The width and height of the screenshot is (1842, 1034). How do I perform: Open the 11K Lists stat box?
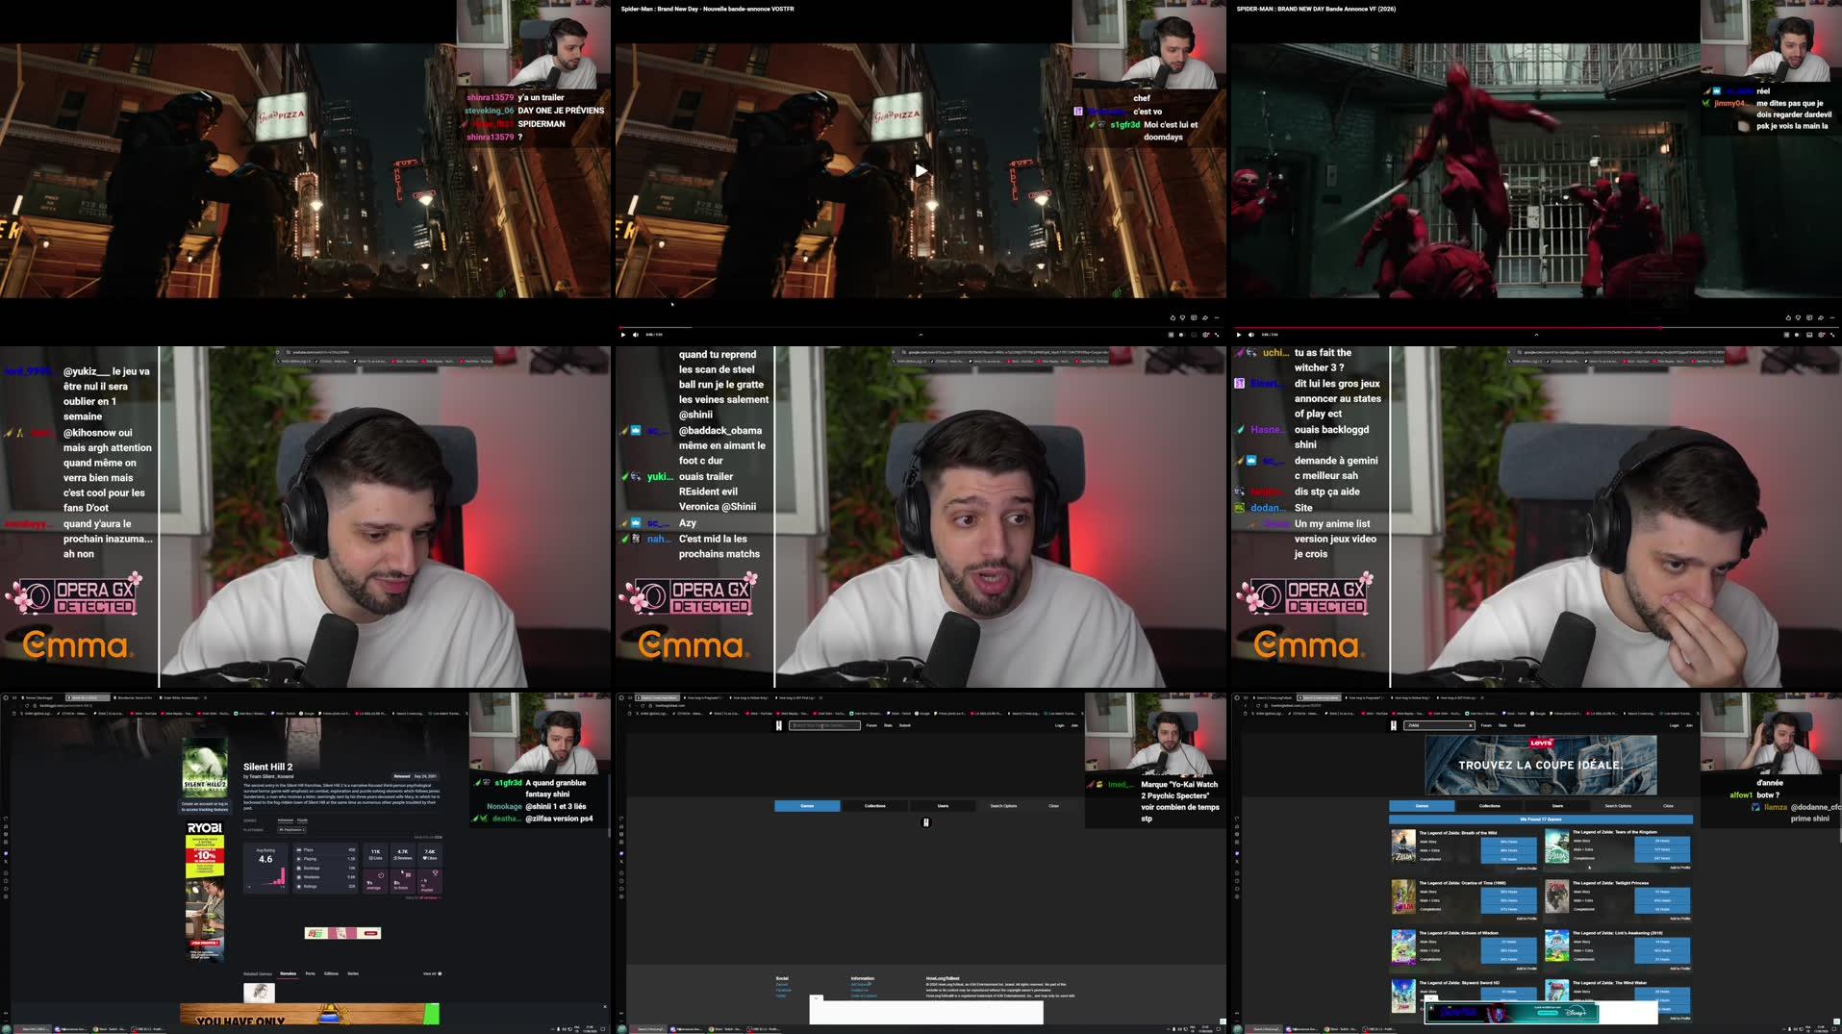point(375,856)
